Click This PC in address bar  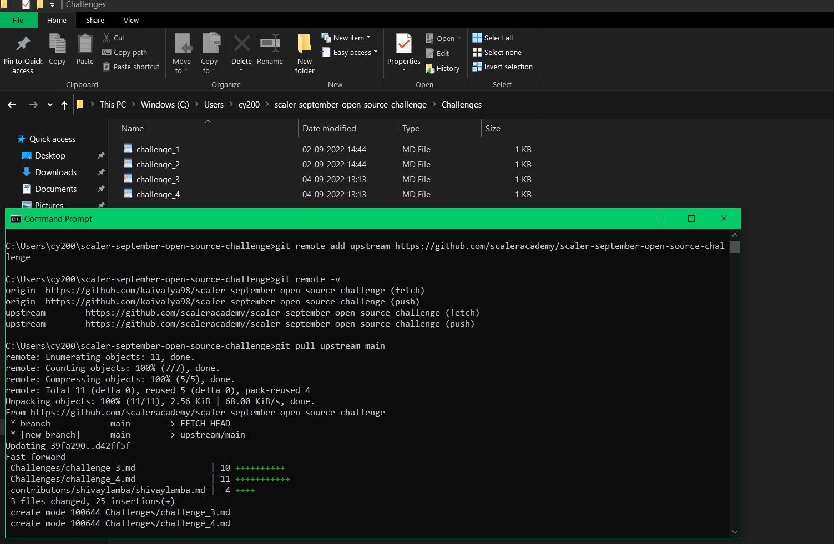pos(113,104)
